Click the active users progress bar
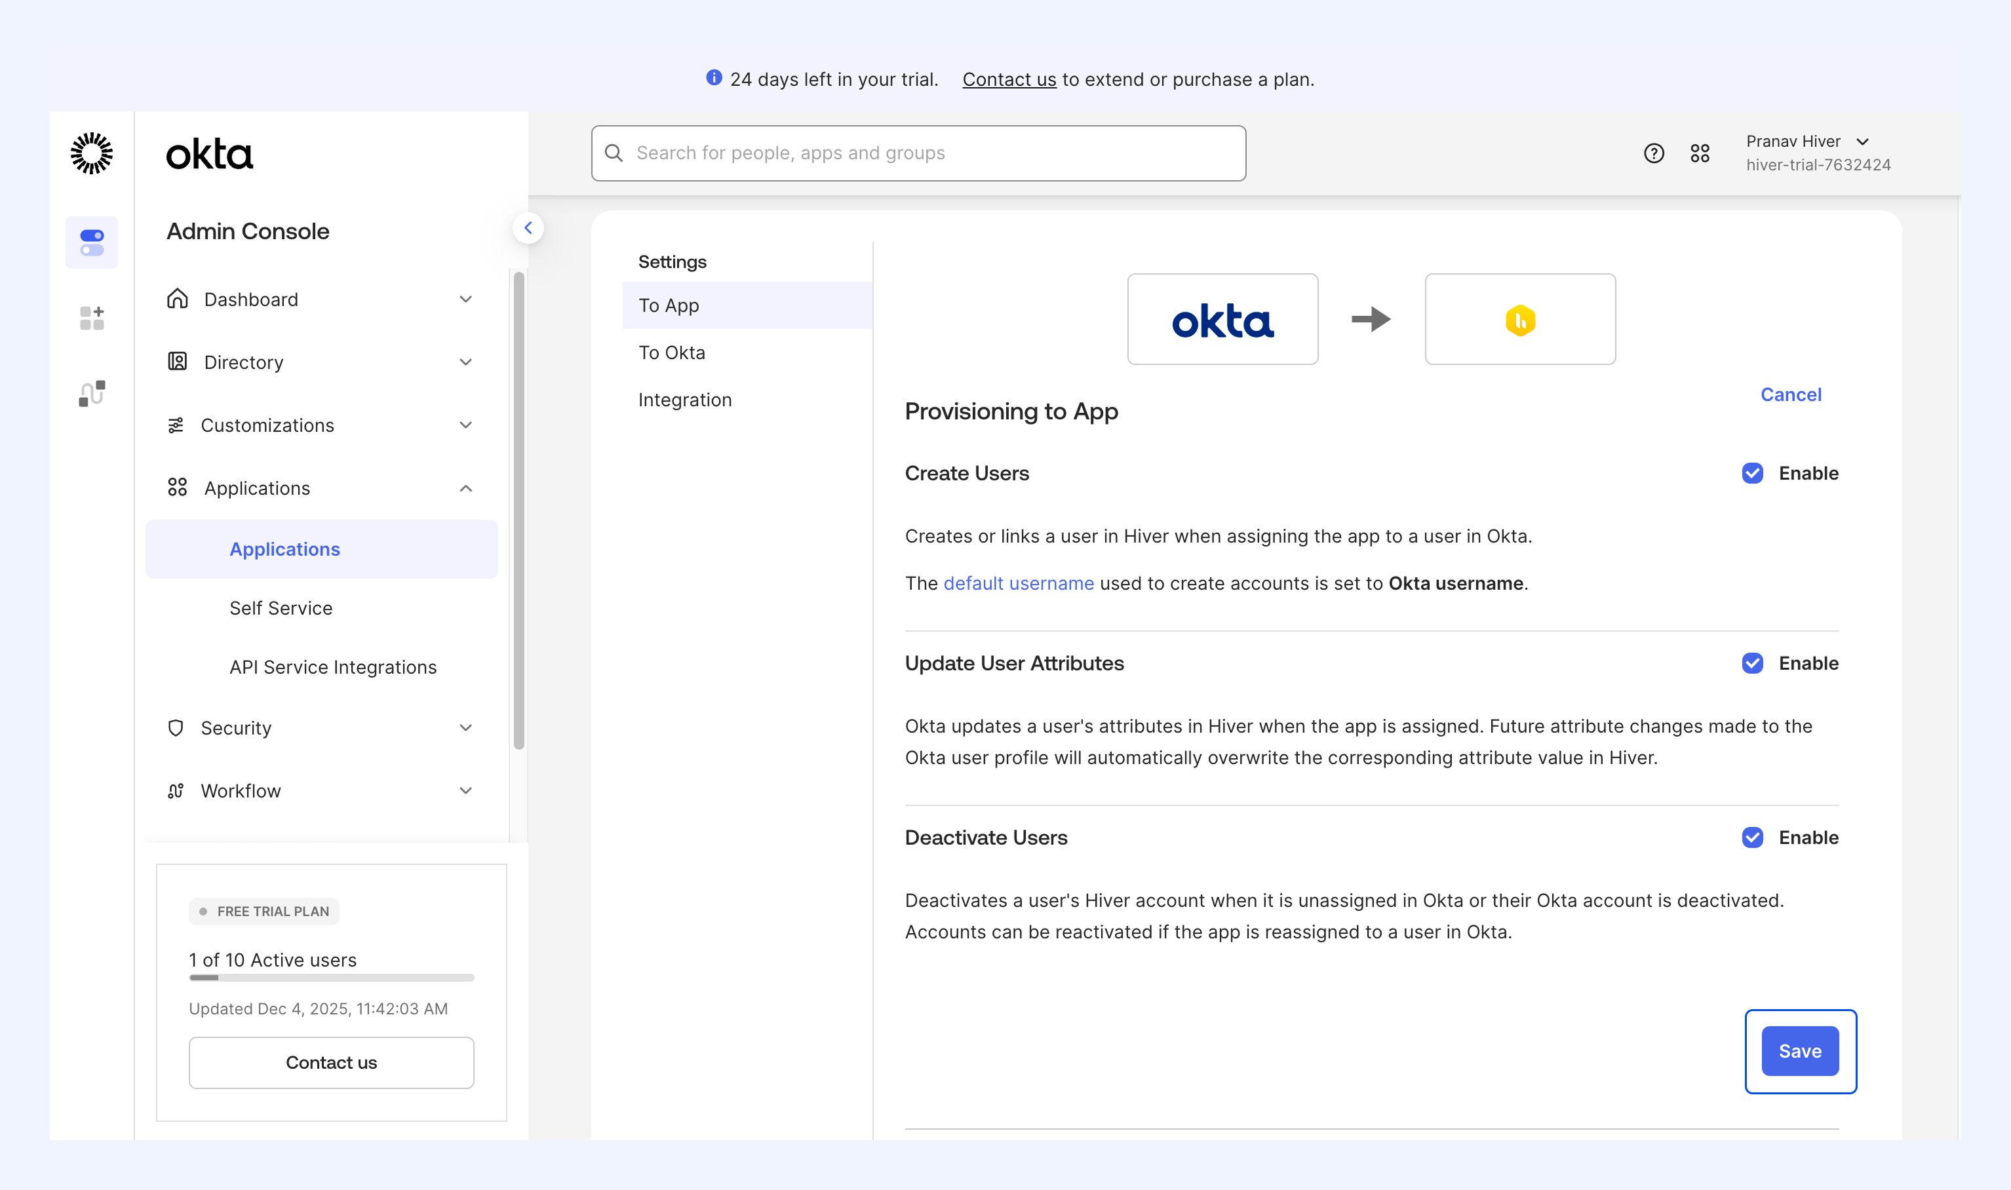 coord(331,978)
